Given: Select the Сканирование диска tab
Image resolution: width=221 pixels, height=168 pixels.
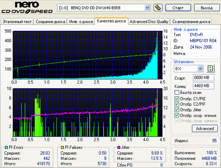Looking at the screenshot, I should pyautogui.click(x=191, y=22).
